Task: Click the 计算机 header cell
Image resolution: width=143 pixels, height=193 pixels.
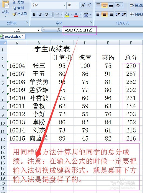Action: (x=62, y=58)
